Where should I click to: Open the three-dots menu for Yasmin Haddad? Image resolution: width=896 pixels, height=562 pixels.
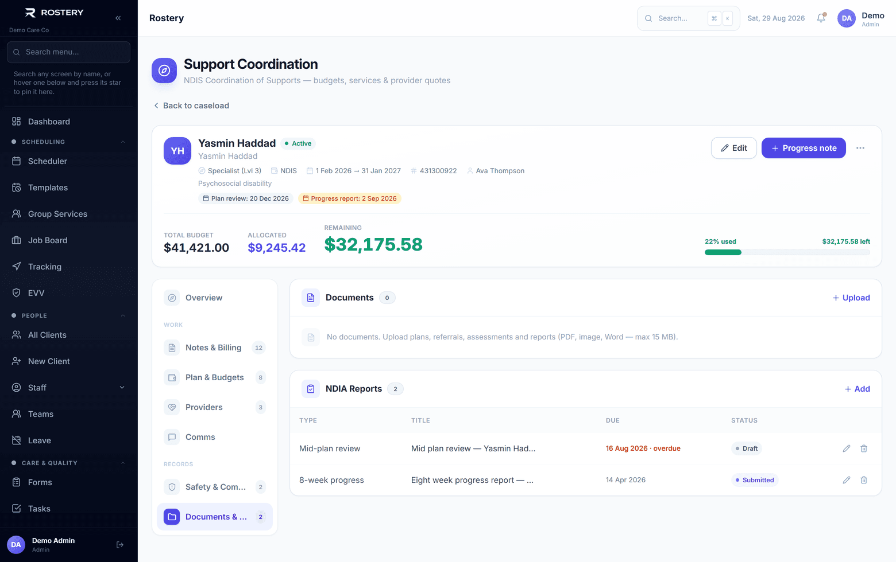[x=860, y=148]
